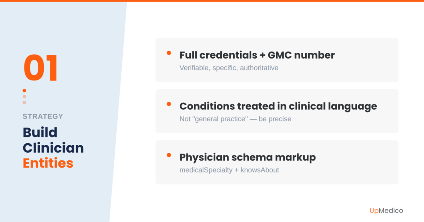Click the word Build in the heading
Viewport: 424px width, 222px height.
(40, 133)
